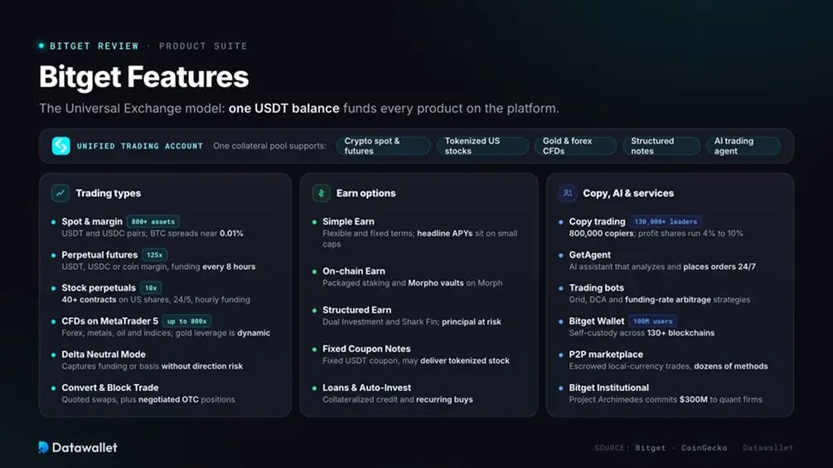Image resolution: width=833 pixels, height=468 pixels.
Task: Click the Datawallet logo icon
Action: (x=44, y=447)
